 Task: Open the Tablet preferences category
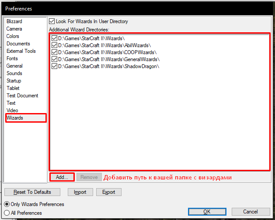(x=13, y=88)
